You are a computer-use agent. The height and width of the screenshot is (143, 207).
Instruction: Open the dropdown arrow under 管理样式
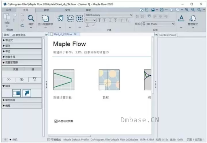(x=193, y=28)
